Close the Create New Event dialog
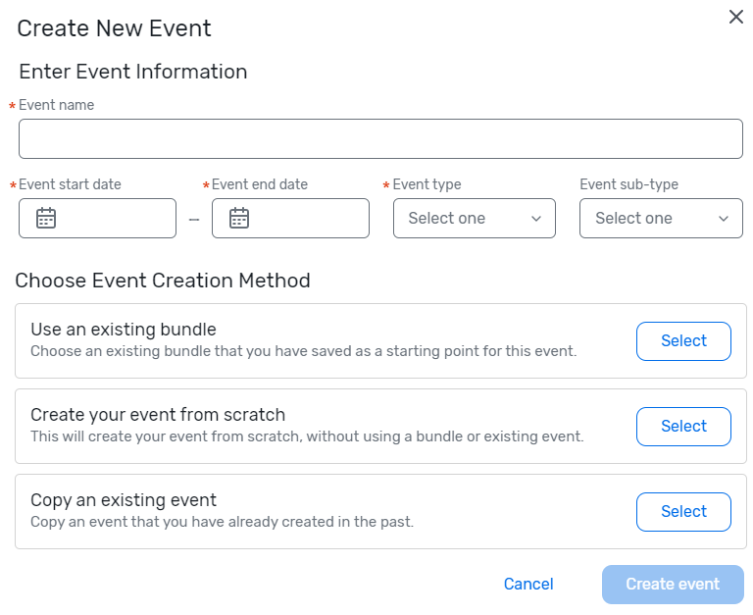This screenshot has height=615, width=753. (x=736, y=17)
